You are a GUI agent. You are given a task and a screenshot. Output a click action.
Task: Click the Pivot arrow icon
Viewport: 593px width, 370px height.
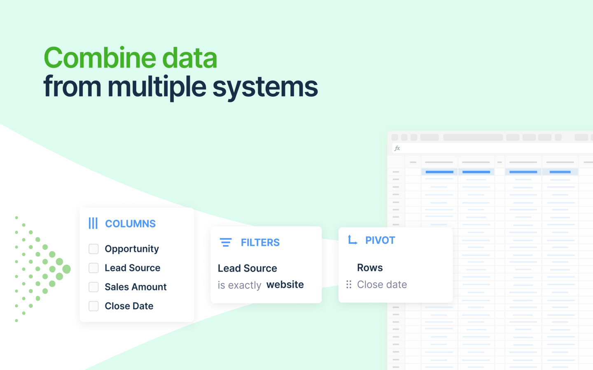pos(353,240)
